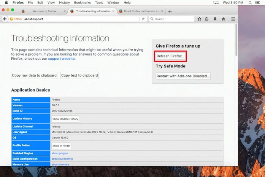Open the File menu
The width and height of the screenshot is (265, 177).
pos(30,3)
